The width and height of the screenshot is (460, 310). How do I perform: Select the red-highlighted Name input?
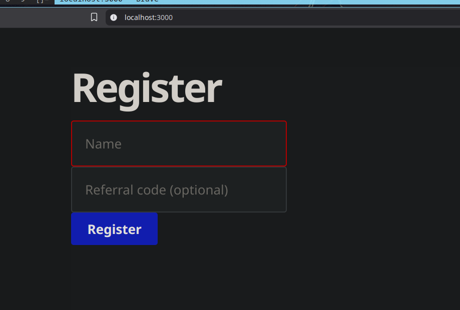tap(179, 143)
